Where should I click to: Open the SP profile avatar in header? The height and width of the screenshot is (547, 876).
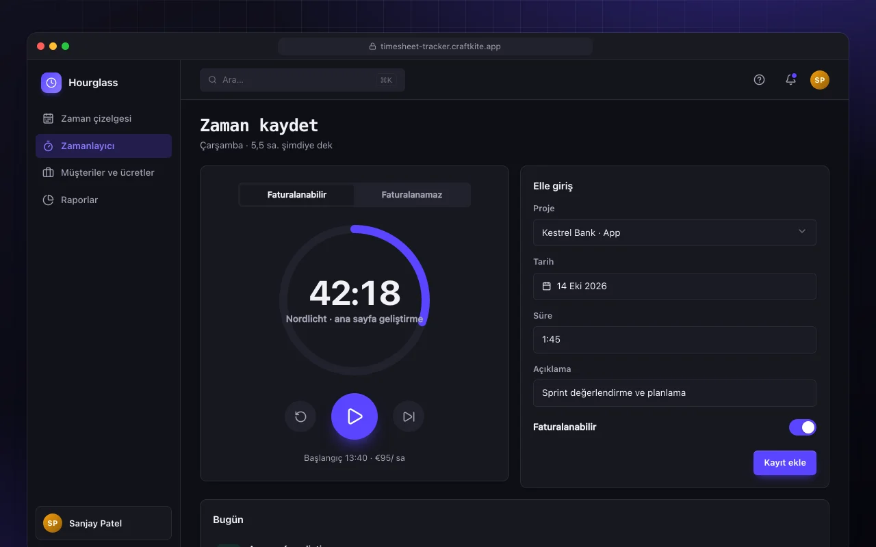820,80
